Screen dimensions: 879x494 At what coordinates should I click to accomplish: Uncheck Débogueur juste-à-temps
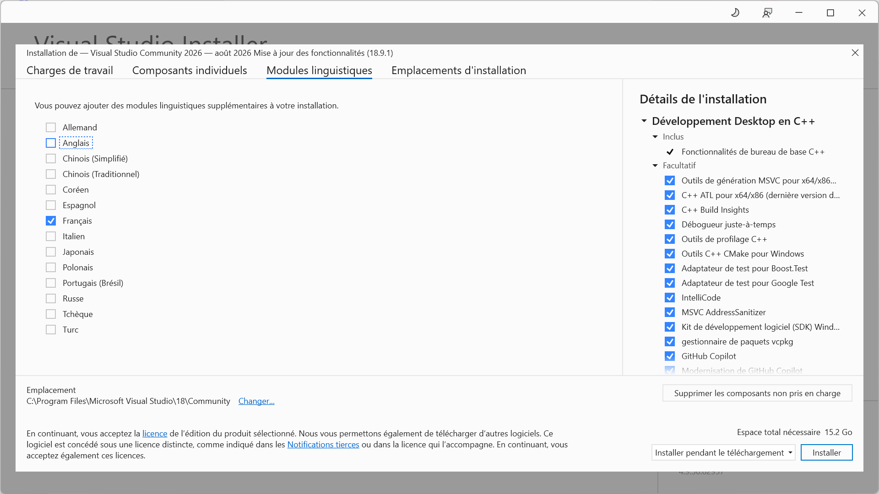[x=670, y=225]
